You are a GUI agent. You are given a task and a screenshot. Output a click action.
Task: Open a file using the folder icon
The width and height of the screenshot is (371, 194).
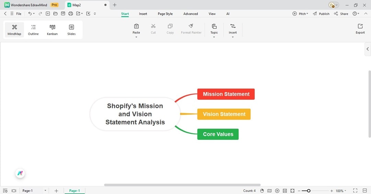tap(55, 14)
